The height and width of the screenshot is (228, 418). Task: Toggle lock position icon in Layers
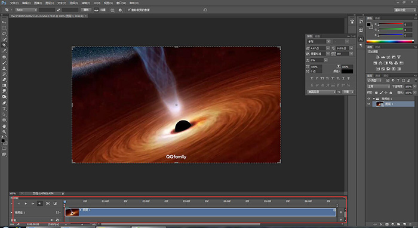386,93
